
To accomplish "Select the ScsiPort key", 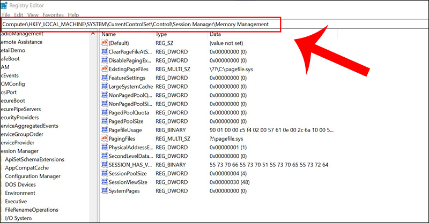I will (8, 93).
